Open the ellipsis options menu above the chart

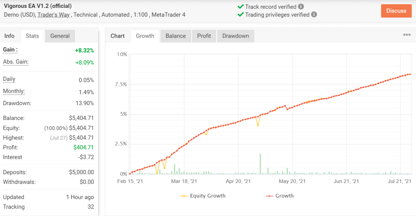click(x=407, y=34)
